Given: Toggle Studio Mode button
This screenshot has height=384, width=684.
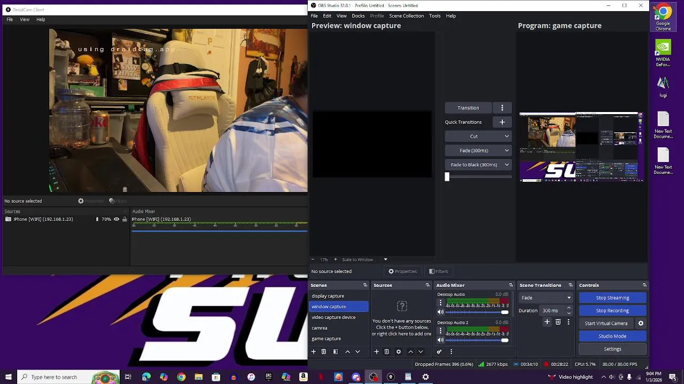Looking at the screenshot, I should point(612,336).
